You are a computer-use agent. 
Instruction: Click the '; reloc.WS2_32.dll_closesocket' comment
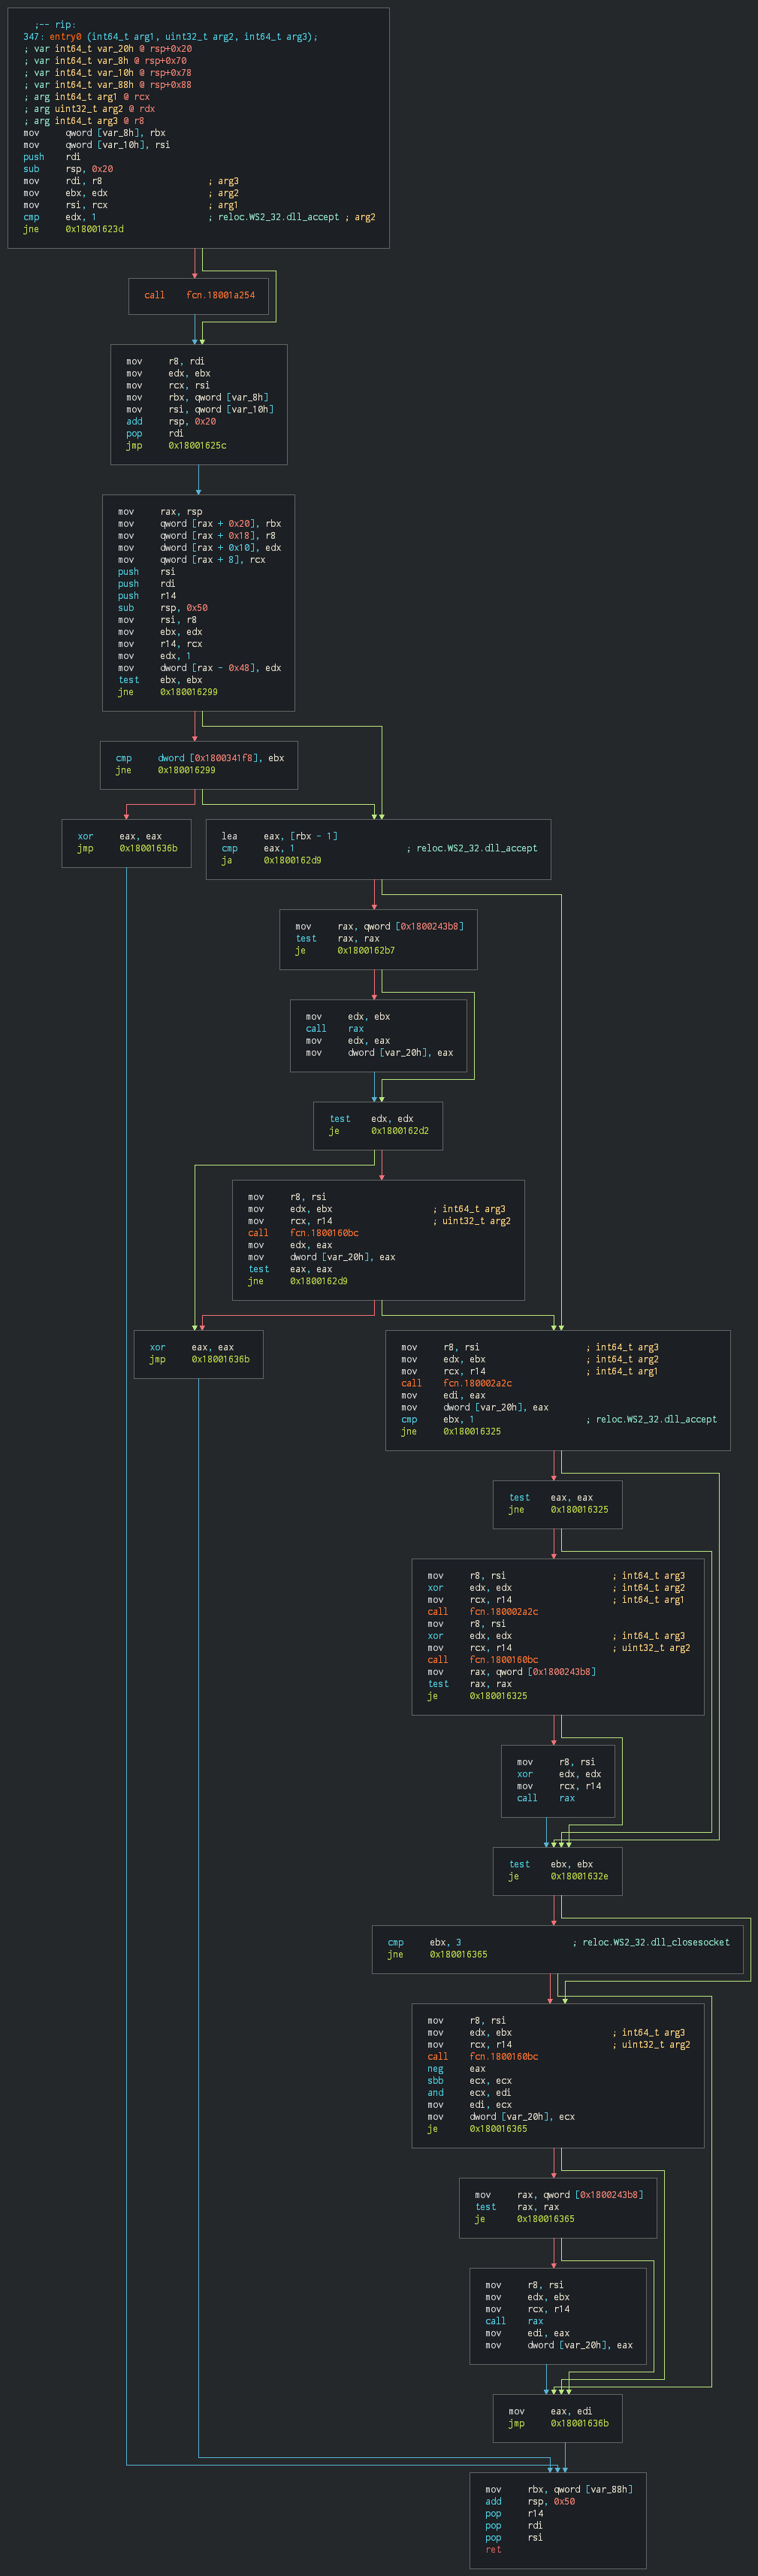pyautogui.click(x=651, y=1941)
